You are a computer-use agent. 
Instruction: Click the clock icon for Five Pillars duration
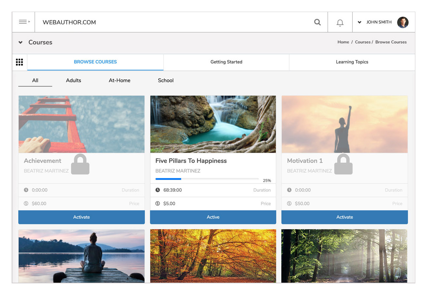(158, 190)
